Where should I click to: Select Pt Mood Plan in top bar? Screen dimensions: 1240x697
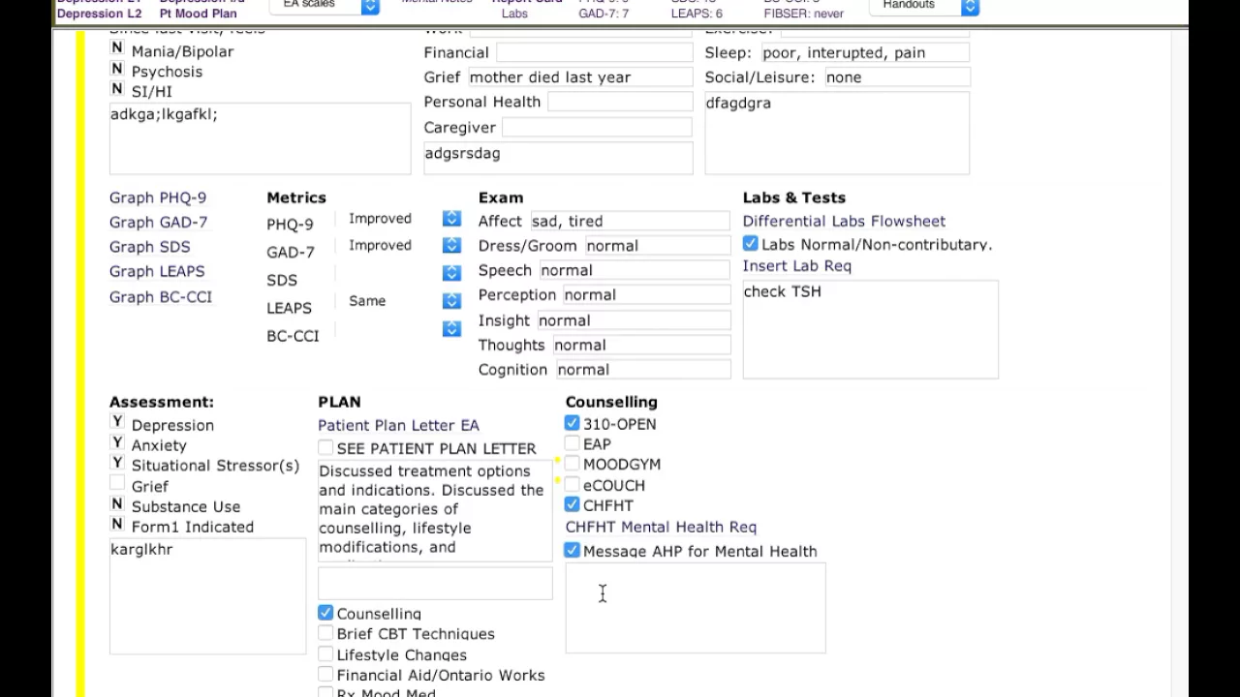(x=198, y=14)
